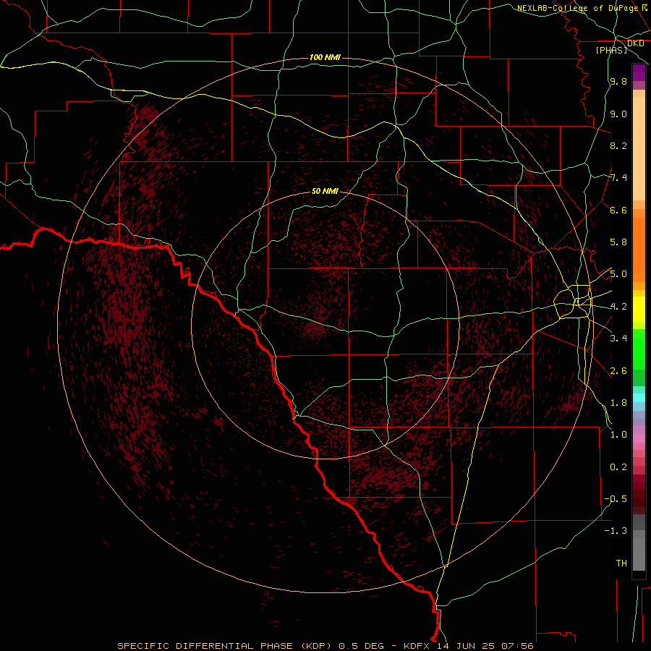Click the -1.3 scale label

(x=616, y=531)
